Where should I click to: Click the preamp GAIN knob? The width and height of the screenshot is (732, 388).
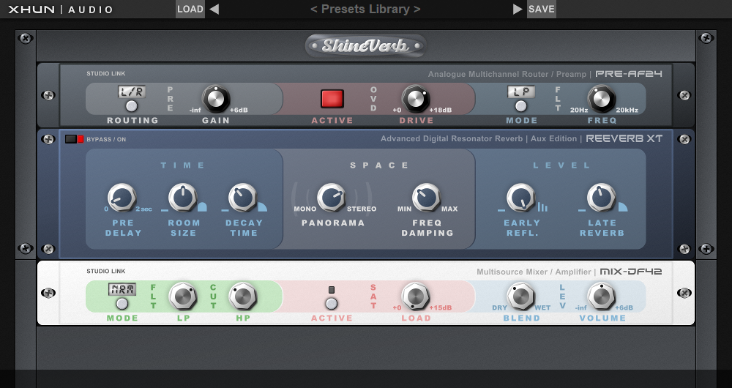216,98
